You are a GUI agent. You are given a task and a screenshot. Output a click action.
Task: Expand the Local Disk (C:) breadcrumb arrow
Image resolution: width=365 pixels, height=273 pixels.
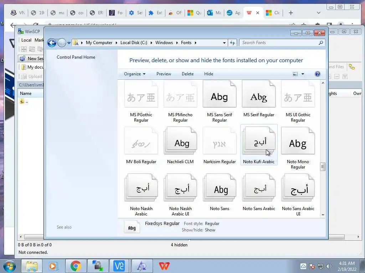(151, 43)
